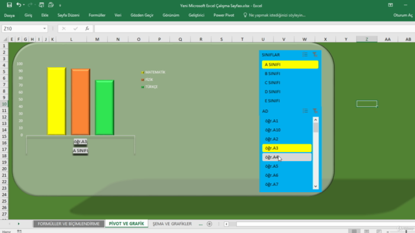The height and width of the screenshot is (233, 415).
Task: Open the Görünüm ribbon tab
Action: point(171,16)
